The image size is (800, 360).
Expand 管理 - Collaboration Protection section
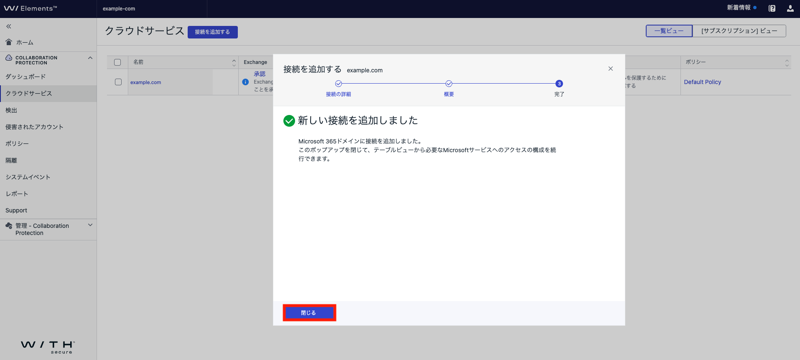click(x=90, y=225)
